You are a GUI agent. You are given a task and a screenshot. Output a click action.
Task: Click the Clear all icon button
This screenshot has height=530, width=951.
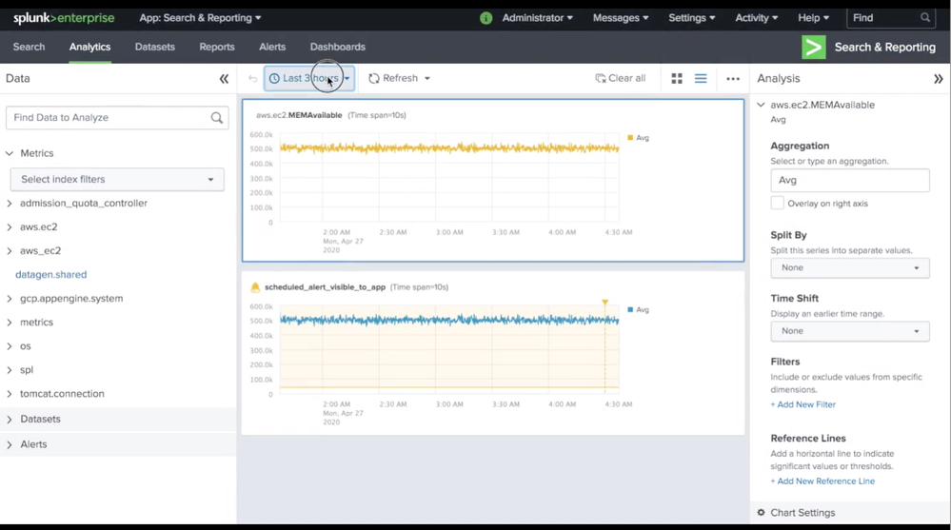(601, 78)
